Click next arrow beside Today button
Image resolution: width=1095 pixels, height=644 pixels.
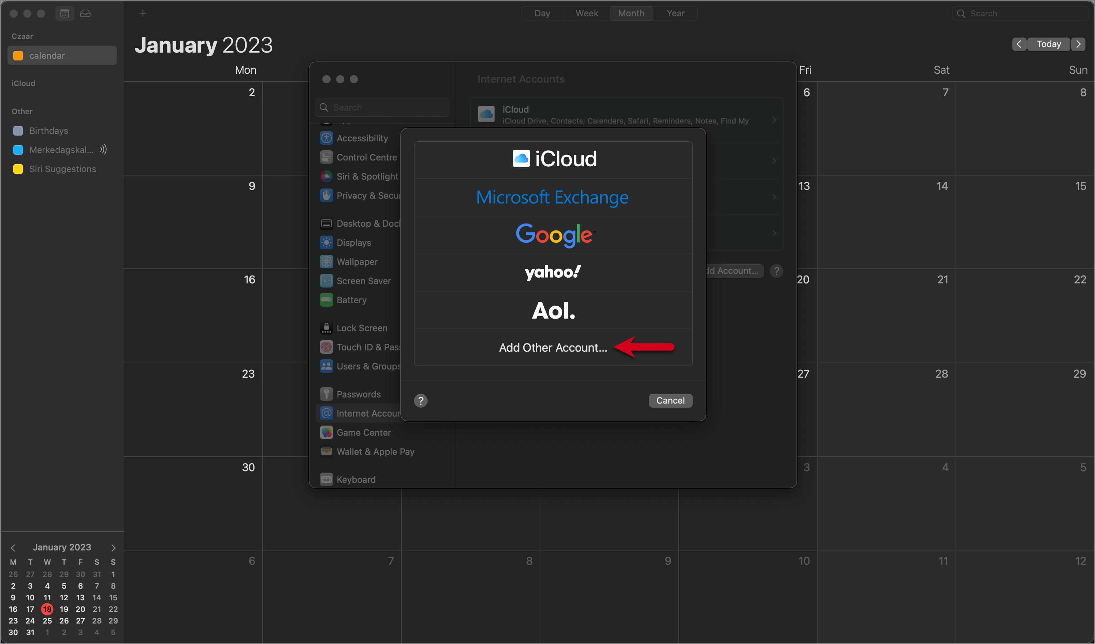pyautogui.click(x=1079, y=44)
